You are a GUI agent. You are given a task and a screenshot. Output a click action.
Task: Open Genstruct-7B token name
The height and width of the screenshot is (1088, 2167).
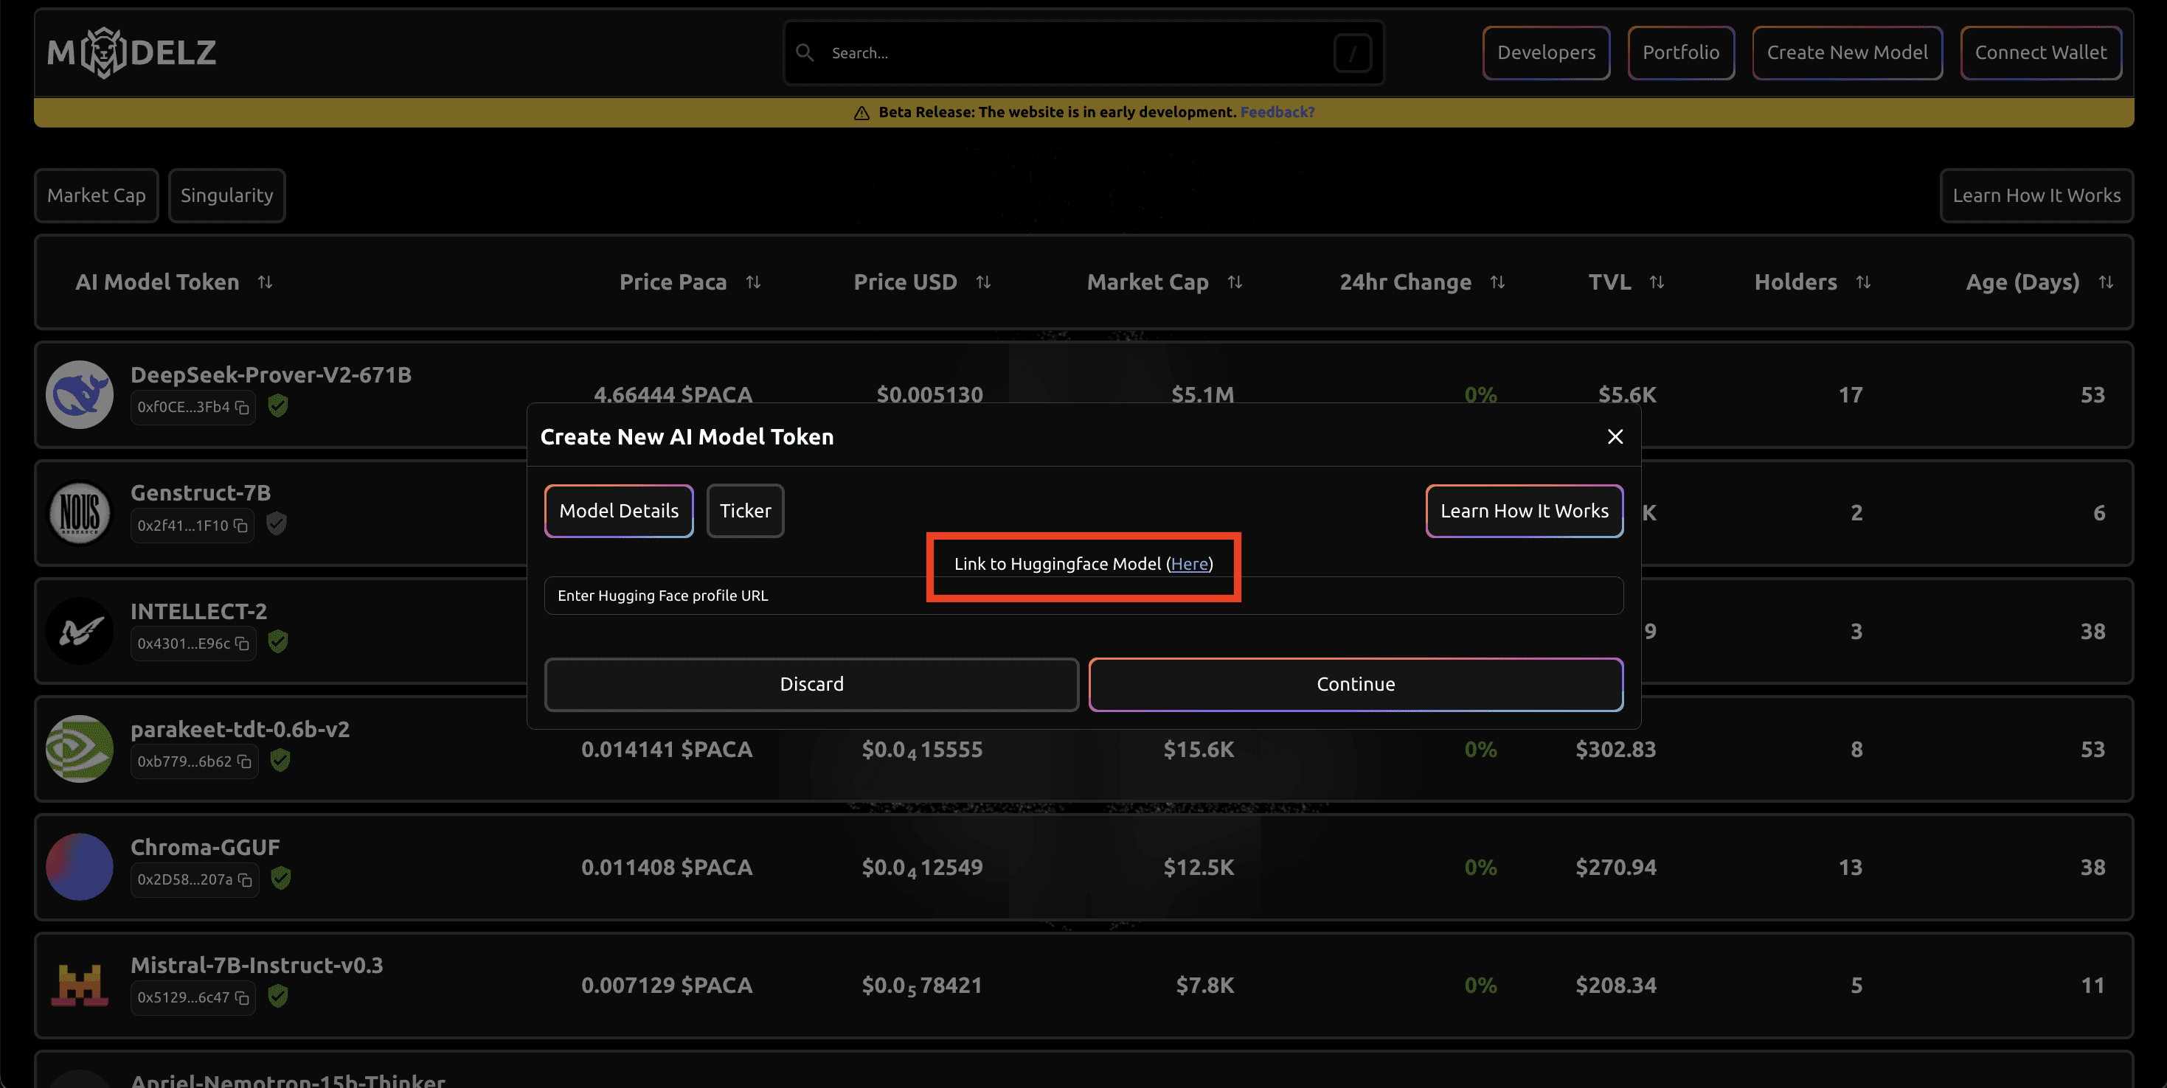tap(200, 492)
